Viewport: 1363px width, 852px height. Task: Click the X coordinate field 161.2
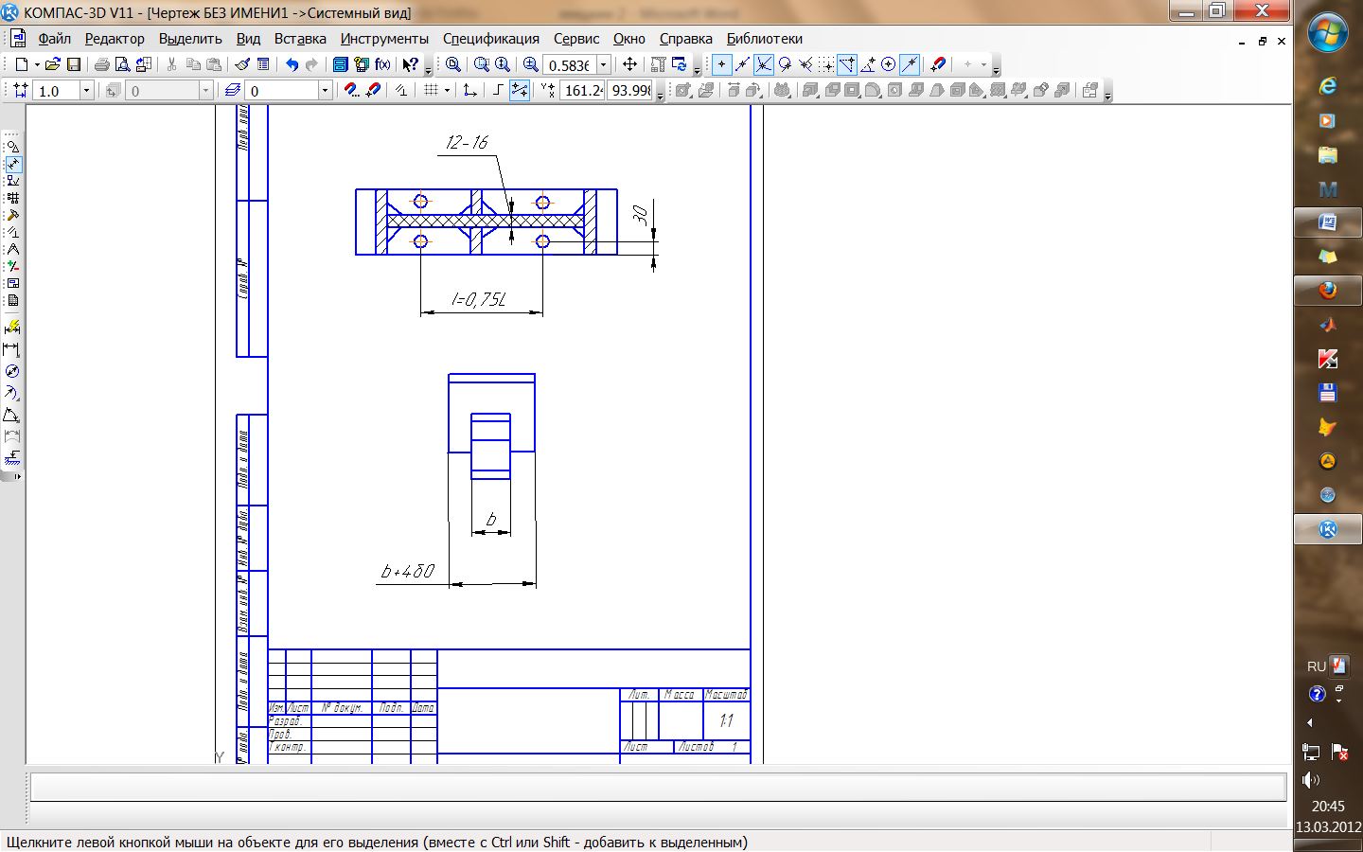(x=583, y=91)
